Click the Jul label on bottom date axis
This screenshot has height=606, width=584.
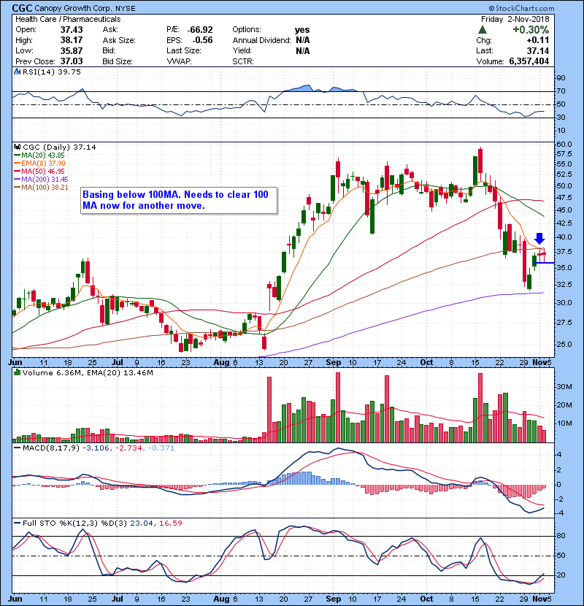click(117, 599)
